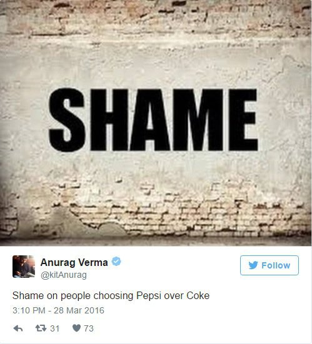Open Anurag Verma's profile name link

point(74,262)
